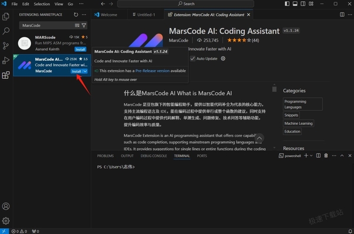
Task: Toggle primary side bar layout icon
Action: pos(287,4)
